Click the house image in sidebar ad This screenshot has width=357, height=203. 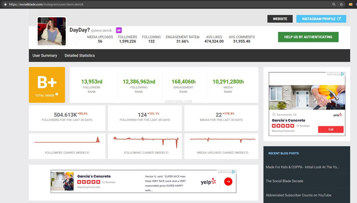[307, 98]
